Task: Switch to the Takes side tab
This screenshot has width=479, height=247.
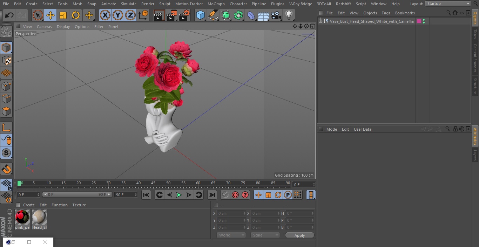Action: [x=475, y=34]
